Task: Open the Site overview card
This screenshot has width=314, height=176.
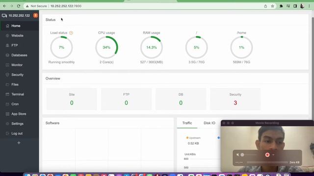Action: (x=72, y=99)
